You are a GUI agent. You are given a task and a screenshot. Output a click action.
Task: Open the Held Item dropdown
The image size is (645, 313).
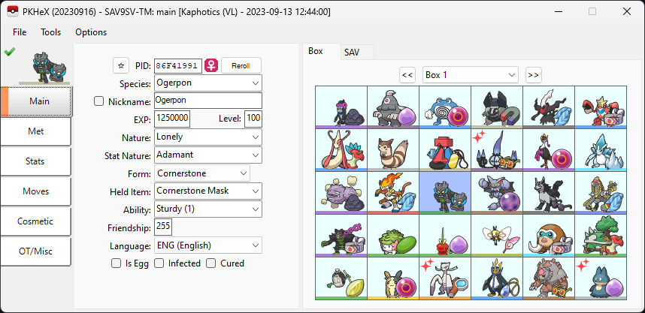[x=208, y=191]
